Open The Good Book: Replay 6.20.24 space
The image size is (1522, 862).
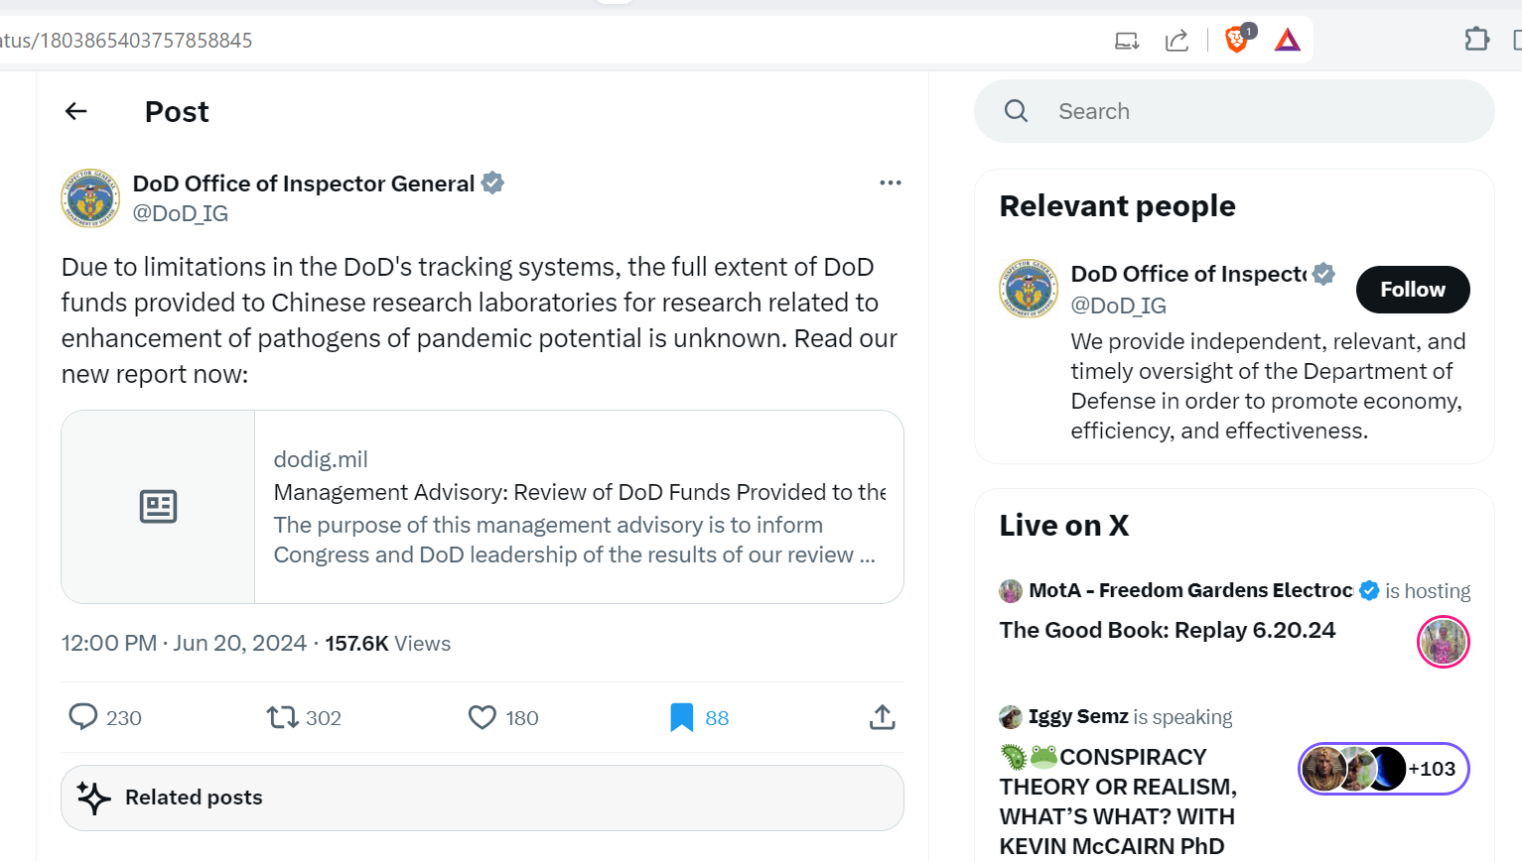(1168, 630)
